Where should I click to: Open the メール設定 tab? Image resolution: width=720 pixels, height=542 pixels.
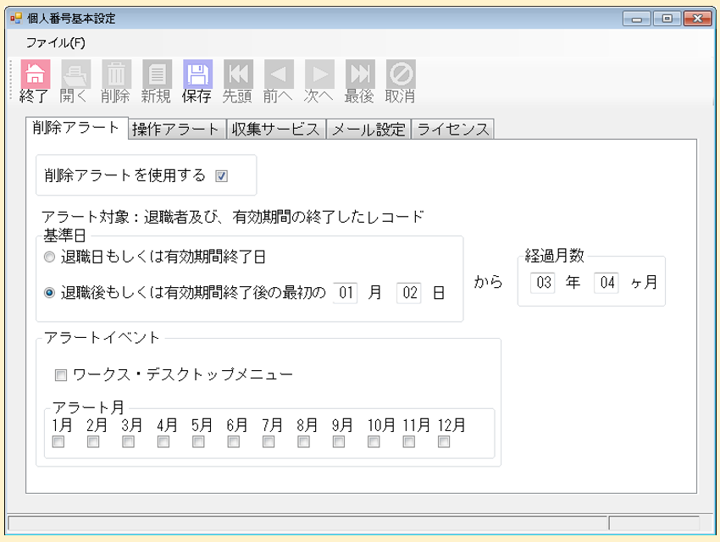[369, 128]
